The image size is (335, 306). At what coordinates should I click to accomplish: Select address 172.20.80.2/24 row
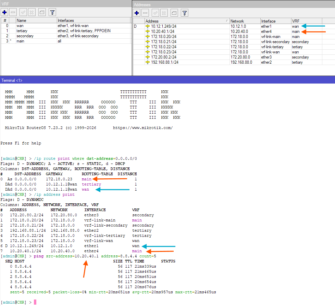tap(234, 57)
